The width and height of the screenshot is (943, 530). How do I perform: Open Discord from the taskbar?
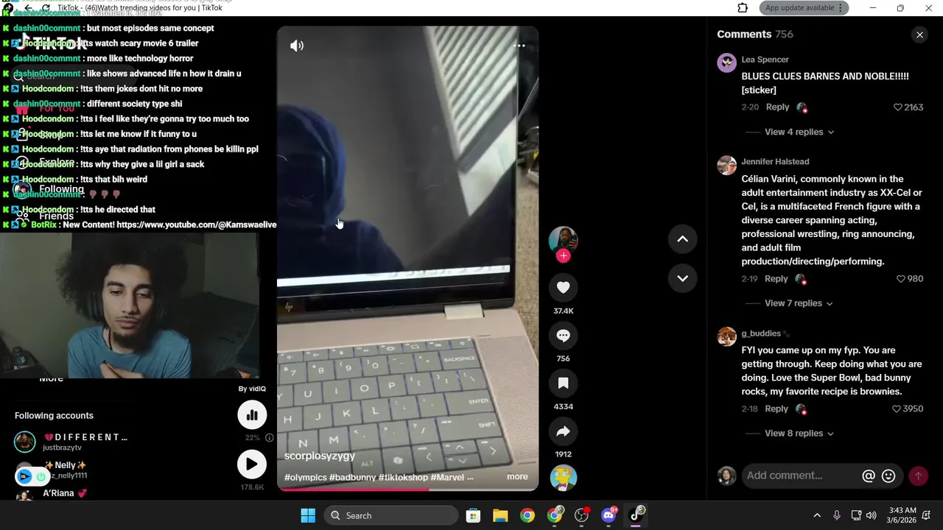click(x=609, y=515)
